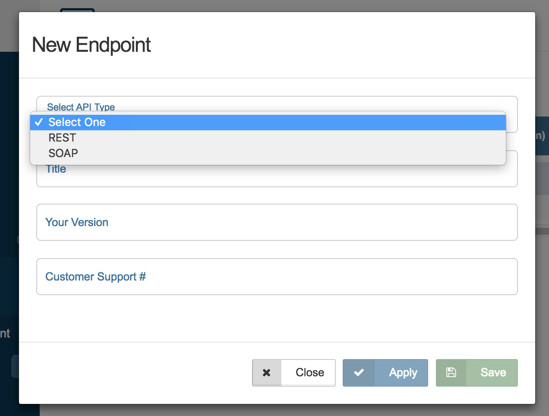Click the Customer Support # placeholder label
This screenshot has height=416, width=549.
(95, 277)
